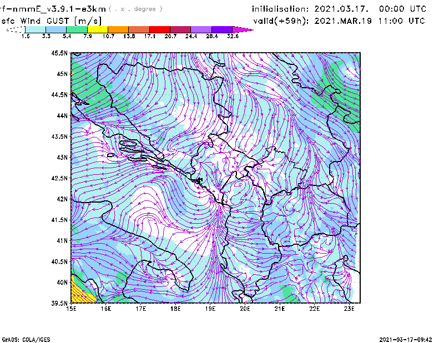Click the 42N latitude axis label
The width and height of the screenshot is (444, 343).
(x=61, y=199)
